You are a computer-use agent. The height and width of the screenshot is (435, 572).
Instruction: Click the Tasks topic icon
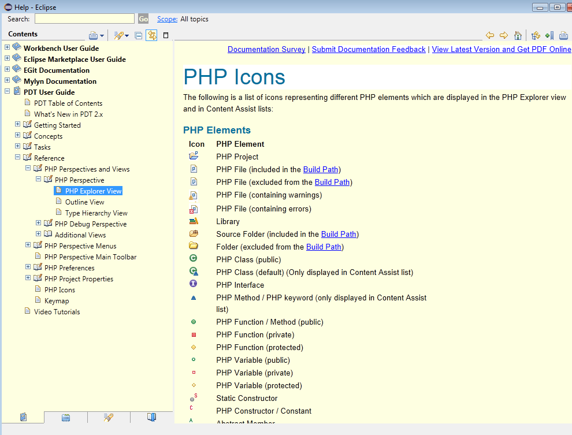[27, 146]
